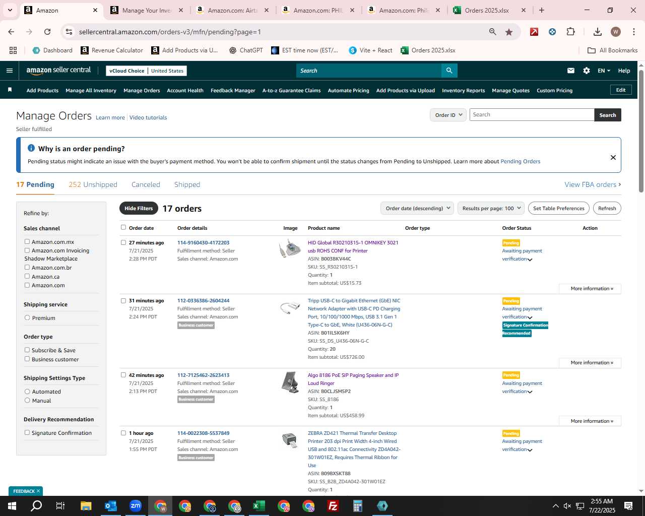The image size is (645, 516).
Task: Click the Algo 8186 speaker product thumbnail
Action: (290, 382)
